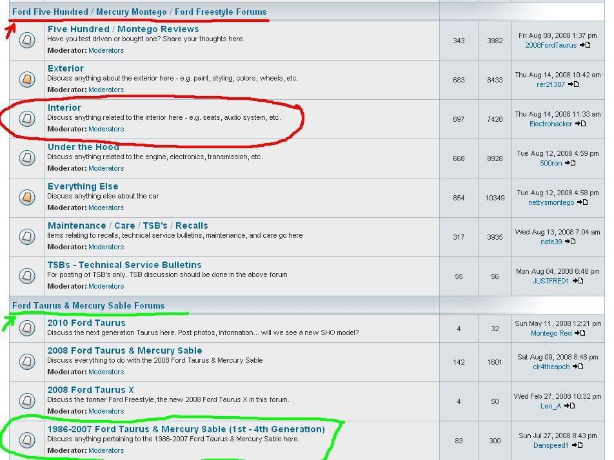
Task: Select post count 7428 in Interior row
Action: pyautogui.click(x=495, y=119)
